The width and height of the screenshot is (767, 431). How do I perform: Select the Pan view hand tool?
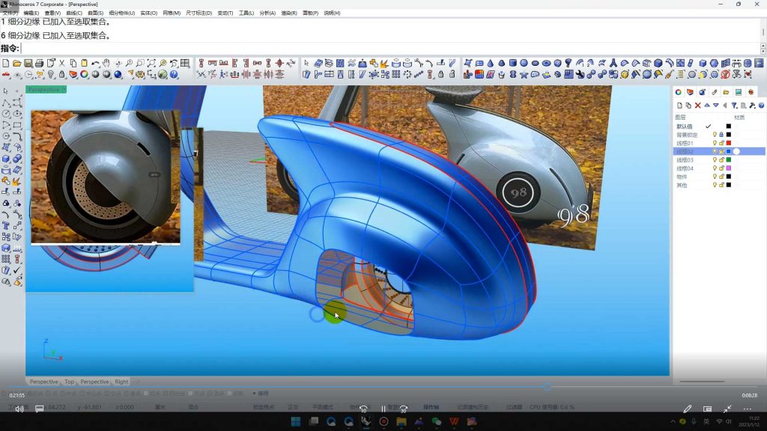point(106,64)
